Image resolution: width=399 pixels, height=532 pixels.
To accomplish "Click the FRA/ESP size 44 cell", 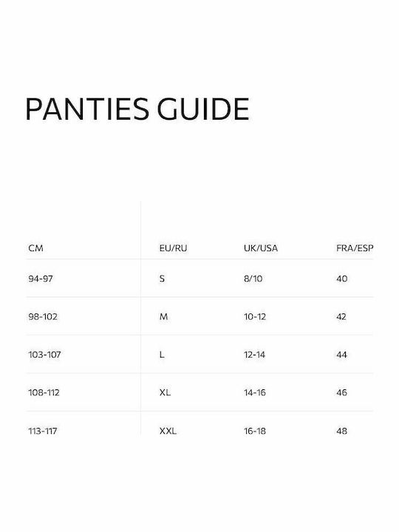I will (341, 355).
